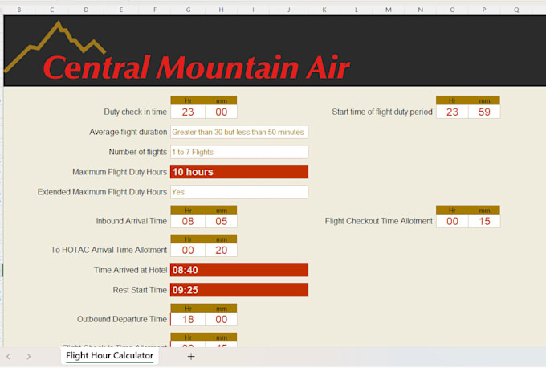This screenshot has height=368, width=546.
Task: Click the Maximum Flight Duty Hours label
Action: coord(120,172)
